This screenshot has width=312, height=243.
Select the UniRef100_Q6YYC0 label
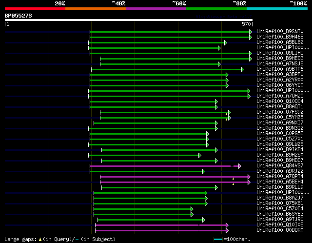tap(280, 85)
